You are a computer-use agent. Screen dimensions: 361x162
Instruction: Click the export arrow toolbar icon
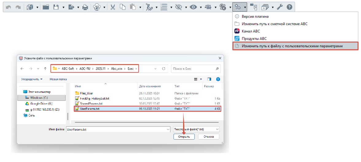point(72,7)
